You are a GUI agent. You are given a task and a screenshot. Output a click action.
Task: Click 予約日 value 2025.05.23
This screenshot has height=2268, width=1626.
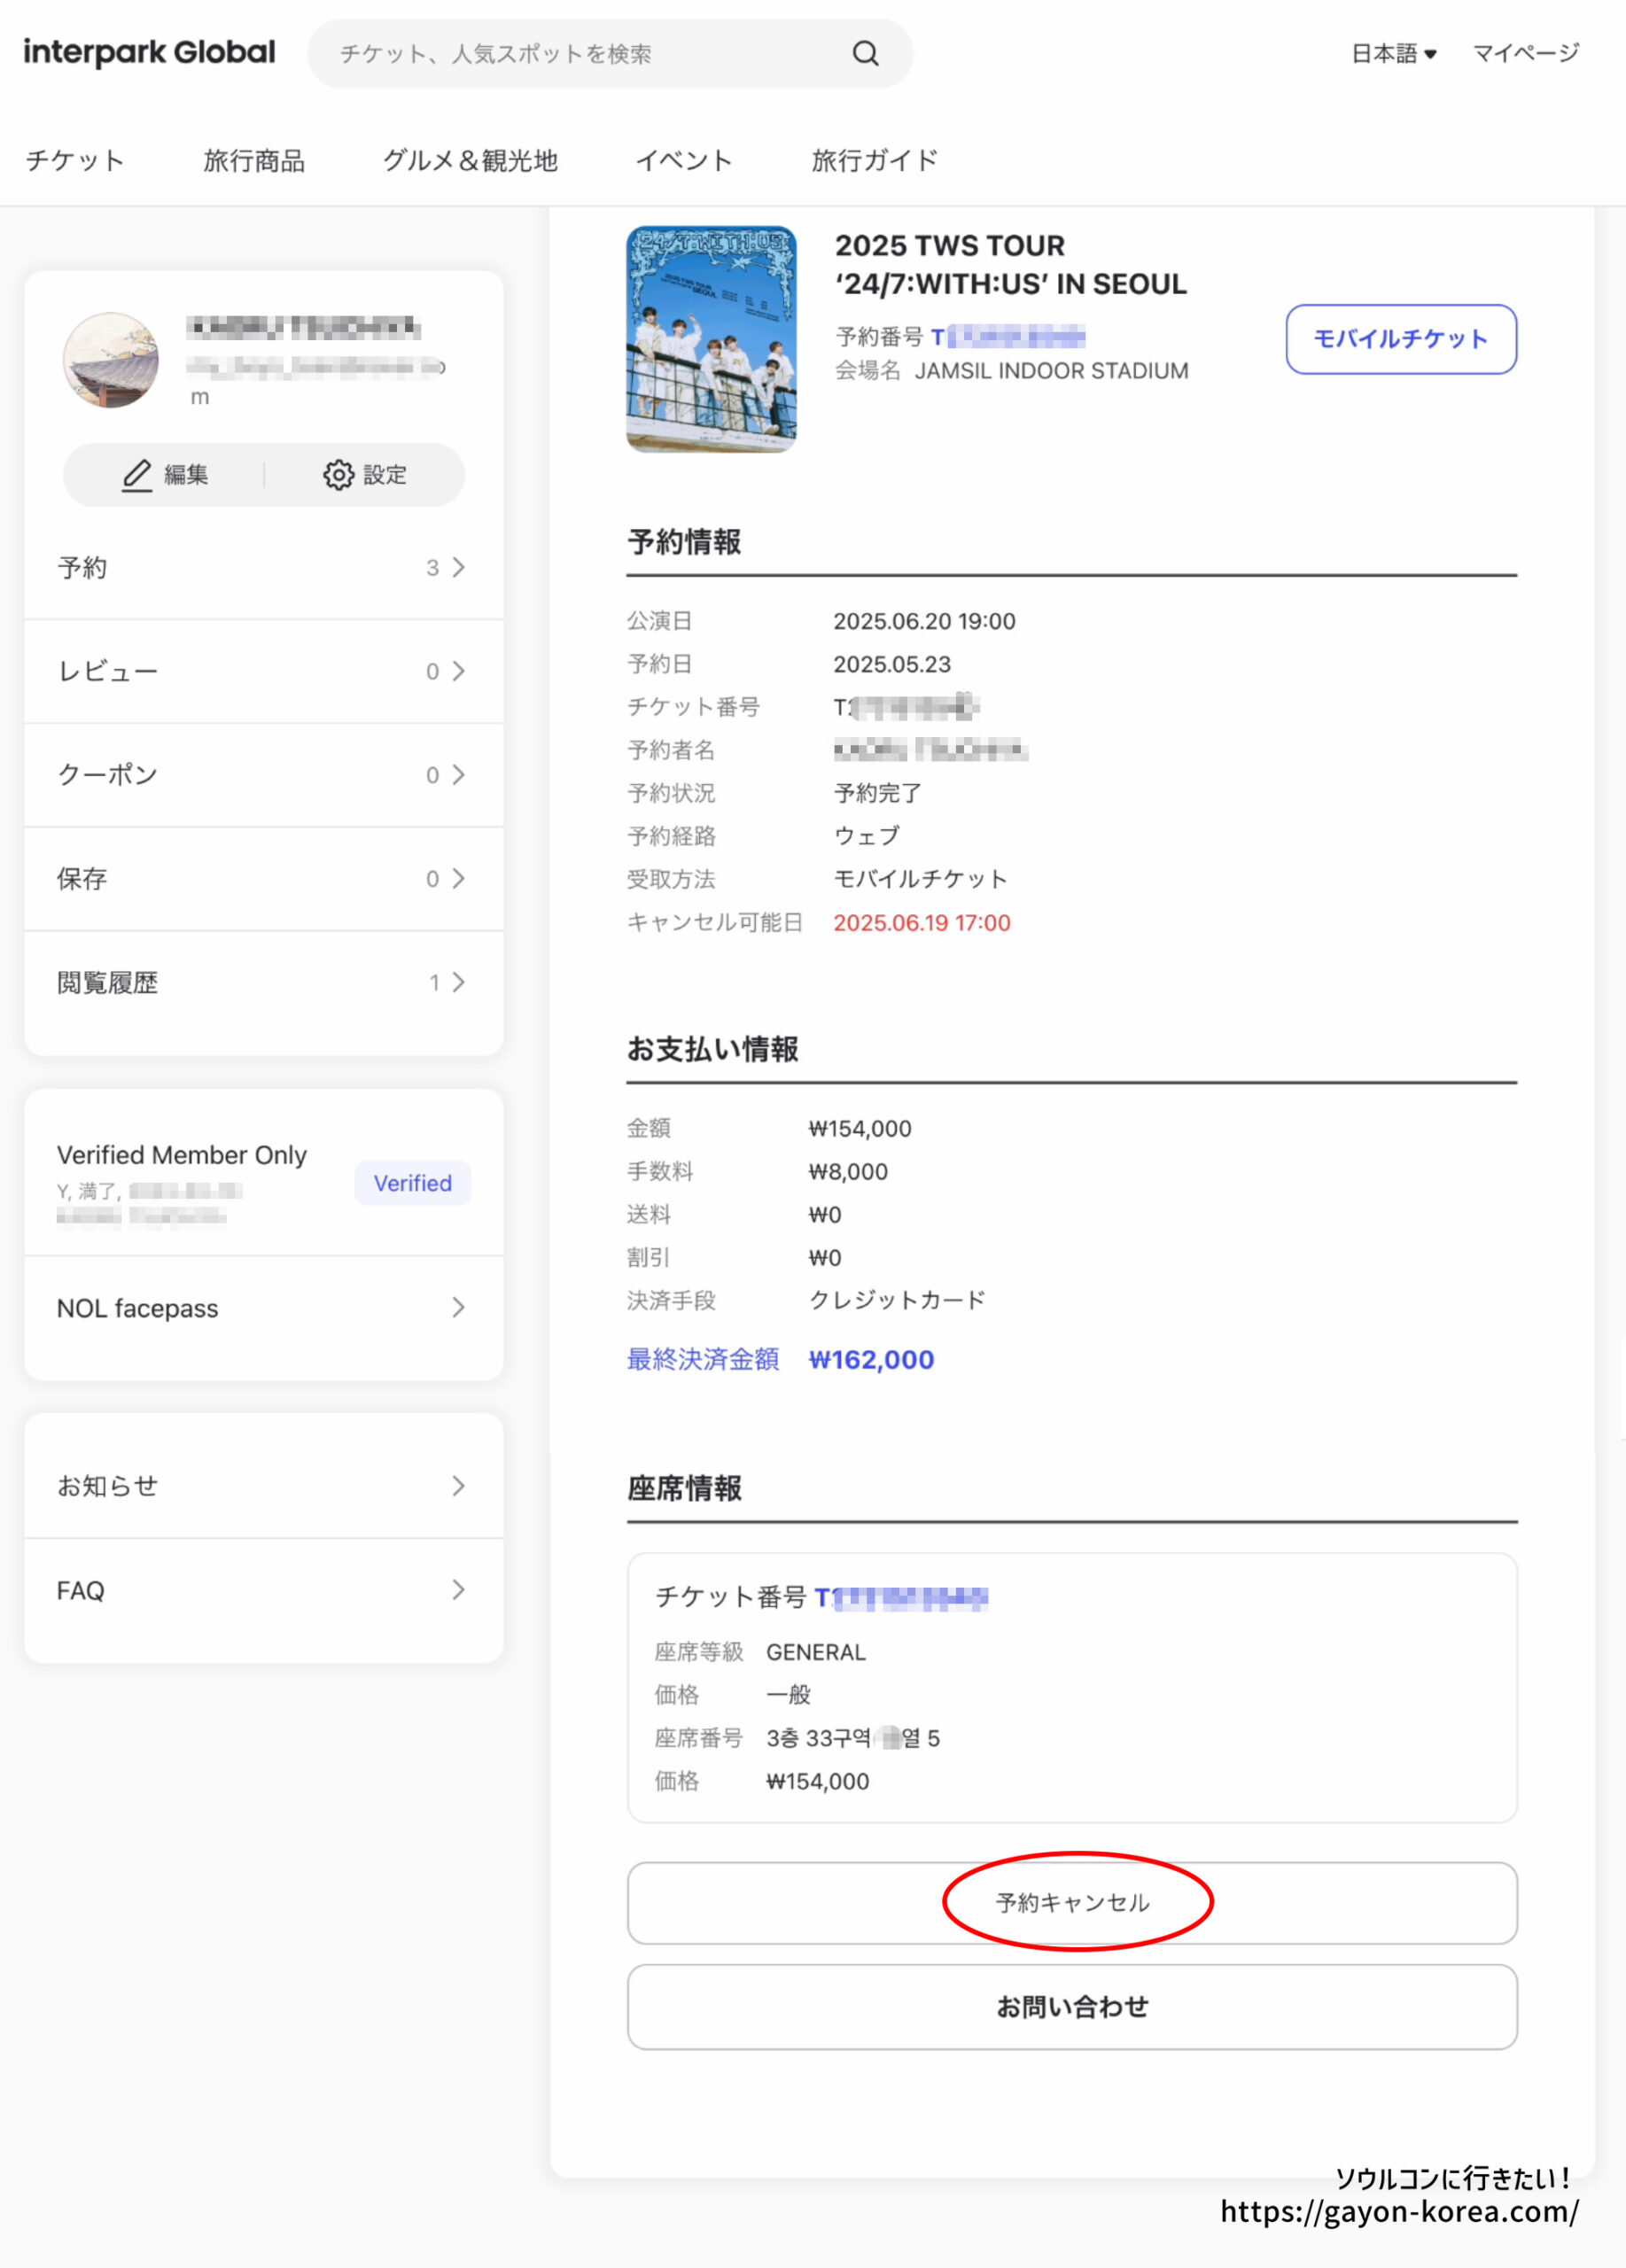point(892,664)
